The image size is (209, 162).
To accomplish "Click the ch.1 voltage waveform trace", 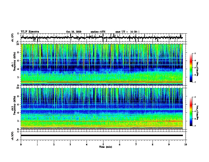I will [x=102, y=38].
